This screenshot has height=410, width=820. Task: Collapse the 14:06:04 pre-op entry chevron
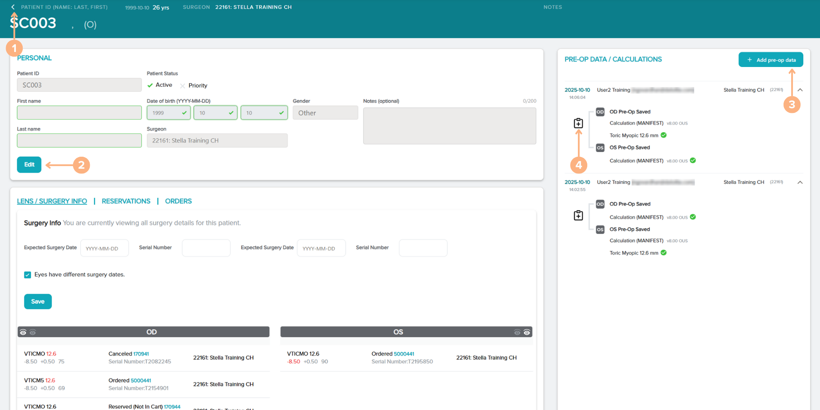point(800,90)
